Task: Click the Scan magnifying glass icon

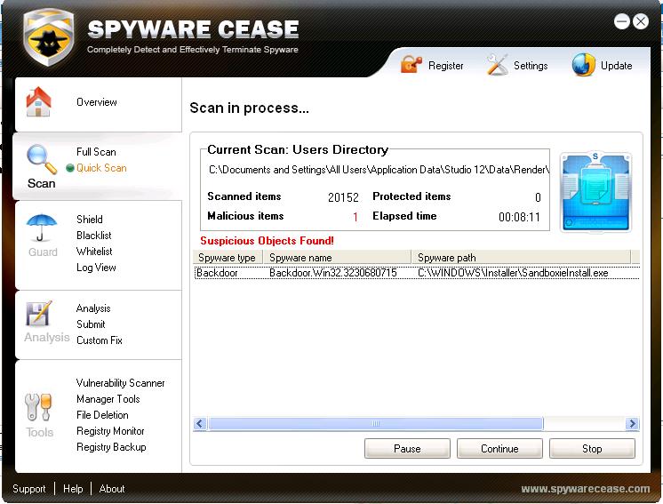Action: [x=42, y=159]
